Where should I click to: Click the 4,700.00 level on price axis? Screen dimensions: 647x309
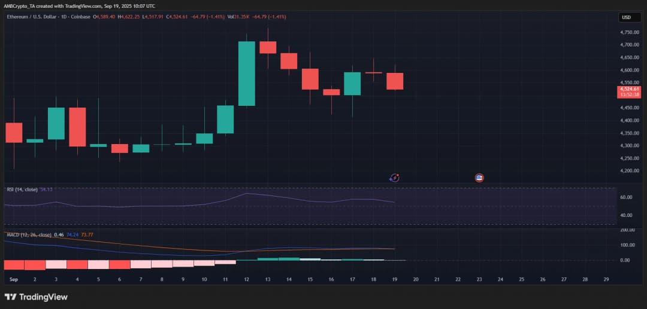coord(629,45)
